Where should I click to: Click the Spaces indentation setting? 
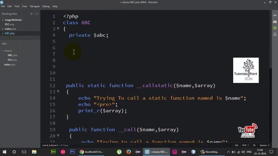[265, 145]
